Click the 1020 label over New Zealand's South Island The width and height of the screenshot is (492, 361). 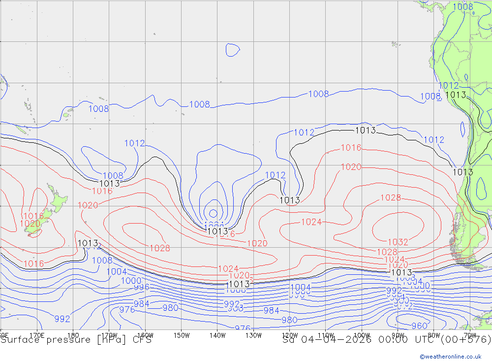pos(30,224)
